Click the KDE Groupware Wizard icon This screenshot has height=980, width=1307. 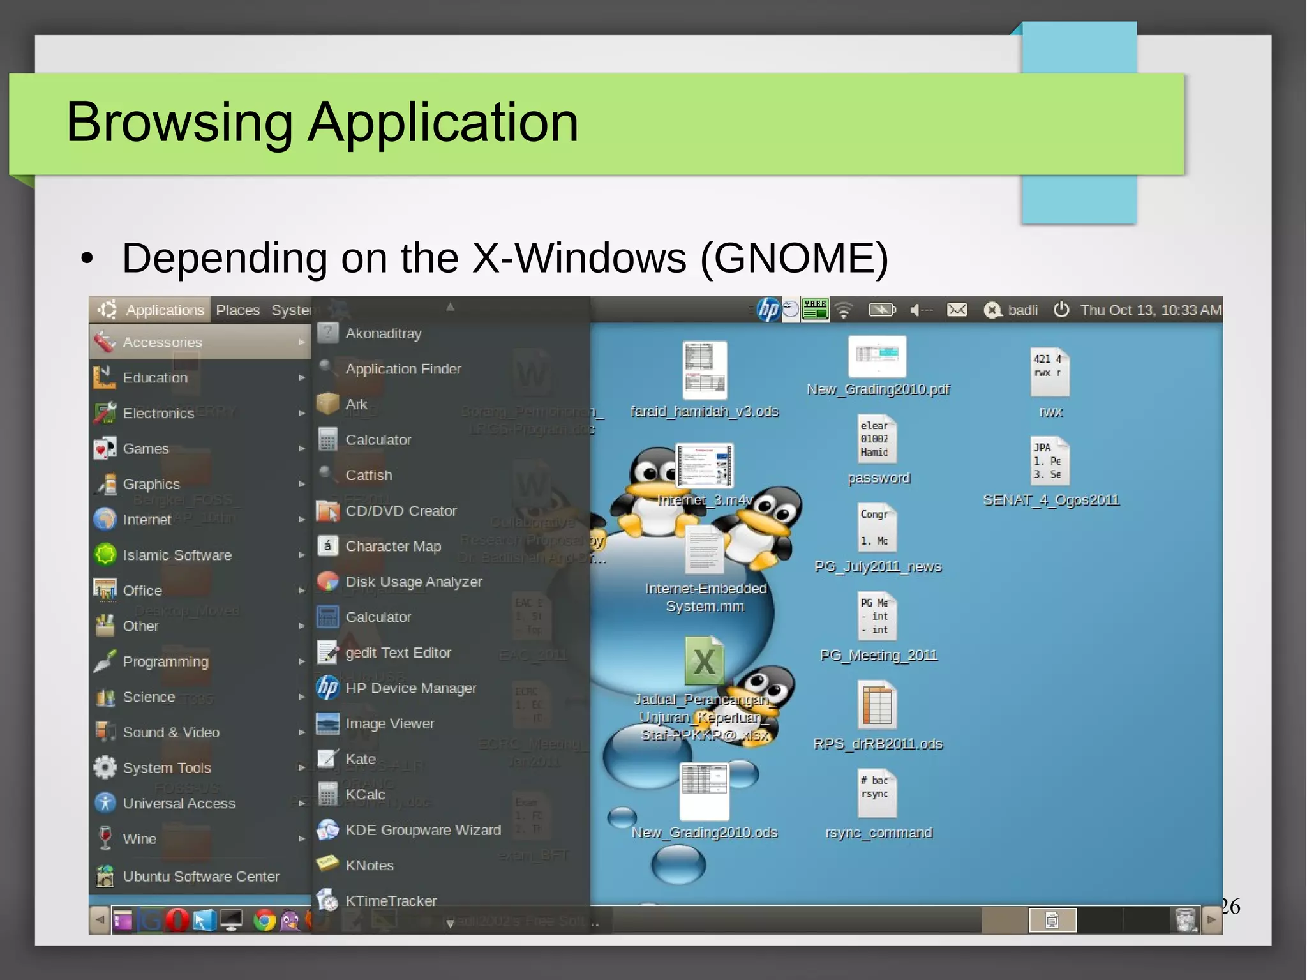click(327, 830)
